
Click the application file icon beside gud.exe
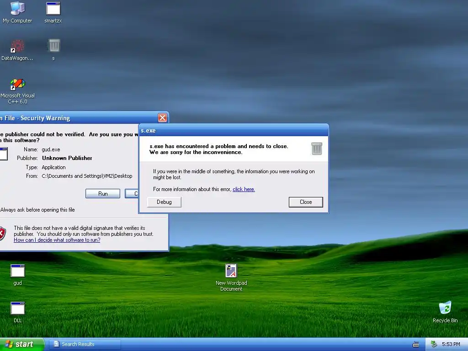4,154
